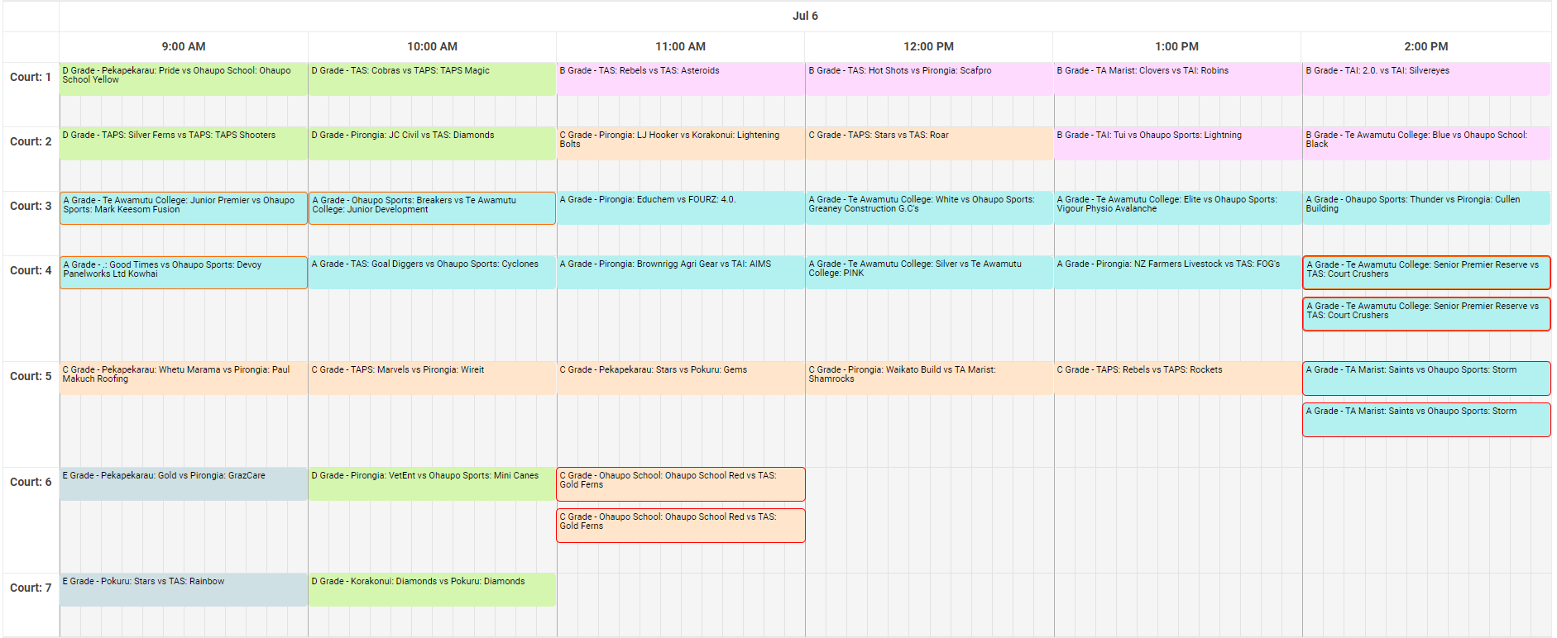
Task: Click the 11:00 AM time column header
Action: coord(680,47)
